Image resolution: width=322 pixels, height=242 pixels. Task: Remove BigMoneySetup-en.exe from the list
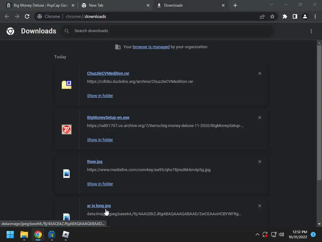coord(259,118)
